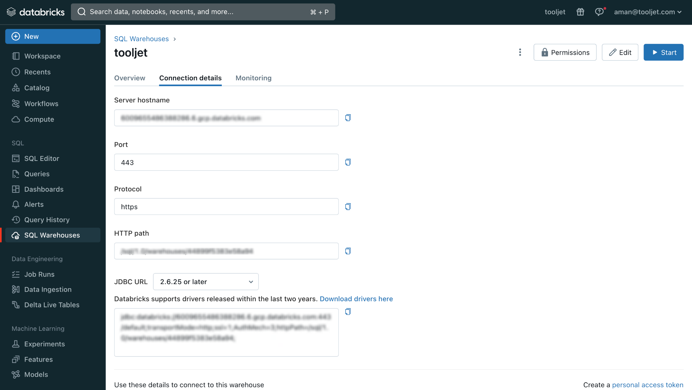The width and height of the screenshot is (692, 390).
Task: Click the Start button
Action: pyautogui.click(x=664, y=52)
